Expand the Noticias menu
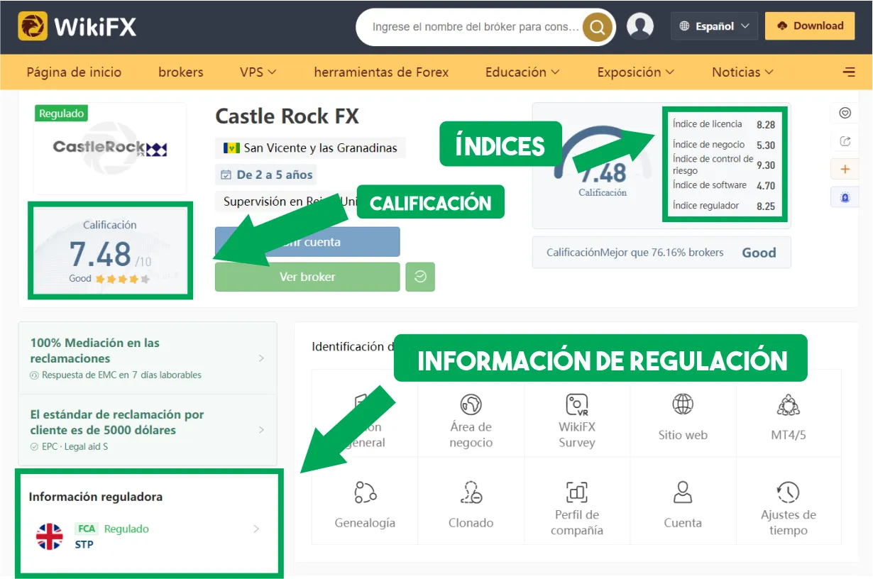 pyautogui.click(x=742, y=72)
